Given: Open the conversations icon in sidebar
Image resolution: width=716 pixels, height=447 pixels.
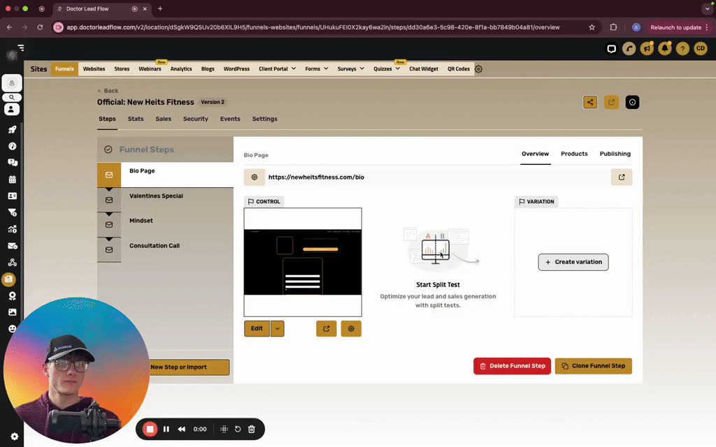Looking at the screenshot, I should pyautogui.click(x=13, y=162).
